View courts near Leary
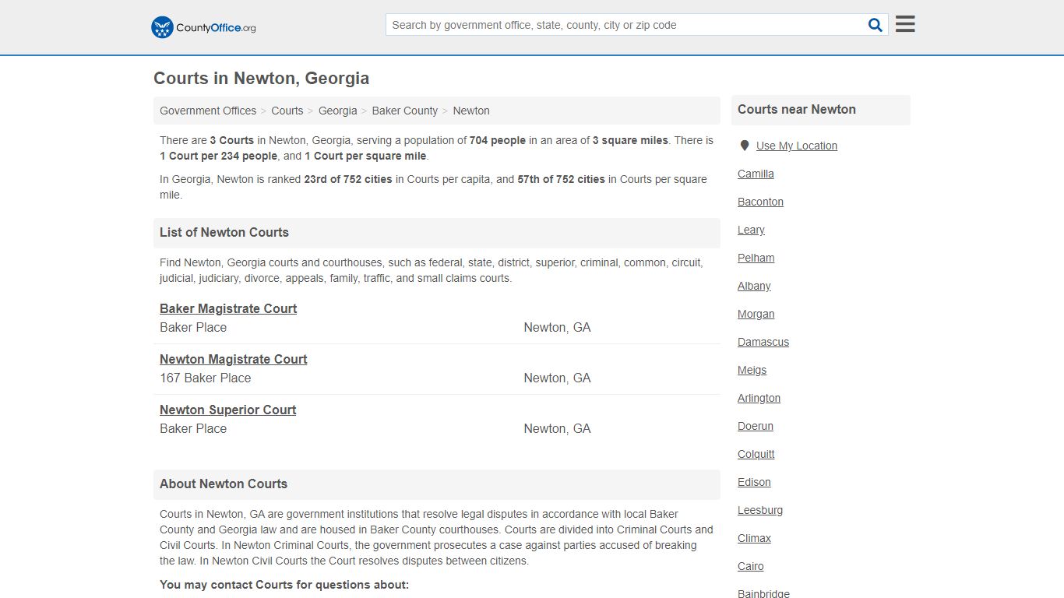The width and height of the screenshot is (1064, 598). pos(751,230)
